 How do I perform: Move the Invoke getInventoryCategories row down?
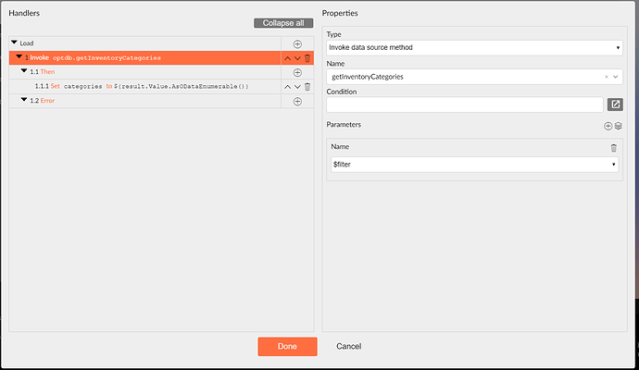[x=297, y=58]
